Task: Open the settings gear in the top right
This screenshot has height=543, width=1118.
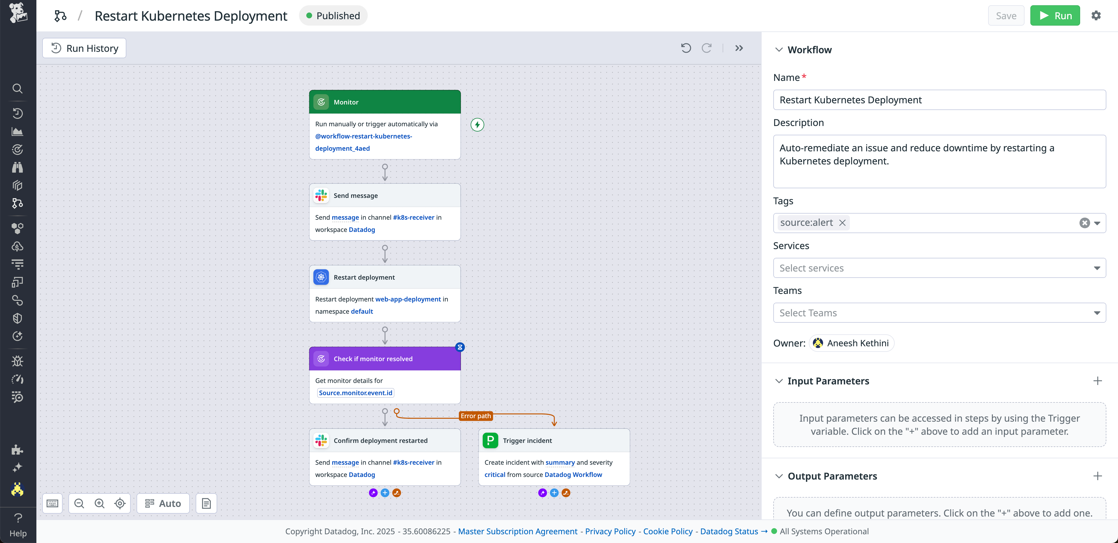Action: coord(1097,16)
